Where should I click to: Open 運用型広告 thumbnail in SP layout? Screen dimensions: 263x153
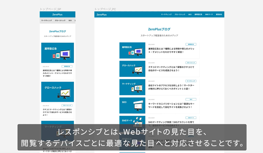click(x=58, y=53)
